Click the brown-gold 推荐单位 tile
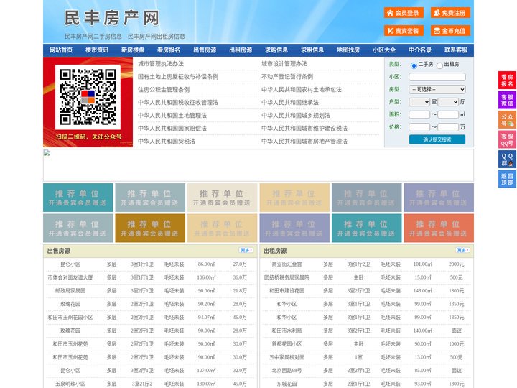Viewport: 517px width, 388px height. tap(150, 228)
